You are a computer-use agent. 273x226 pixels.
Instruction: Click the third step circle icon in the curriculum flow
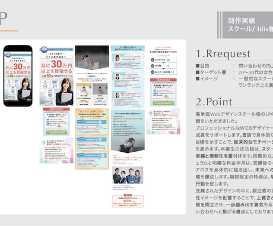click(153, 72)
